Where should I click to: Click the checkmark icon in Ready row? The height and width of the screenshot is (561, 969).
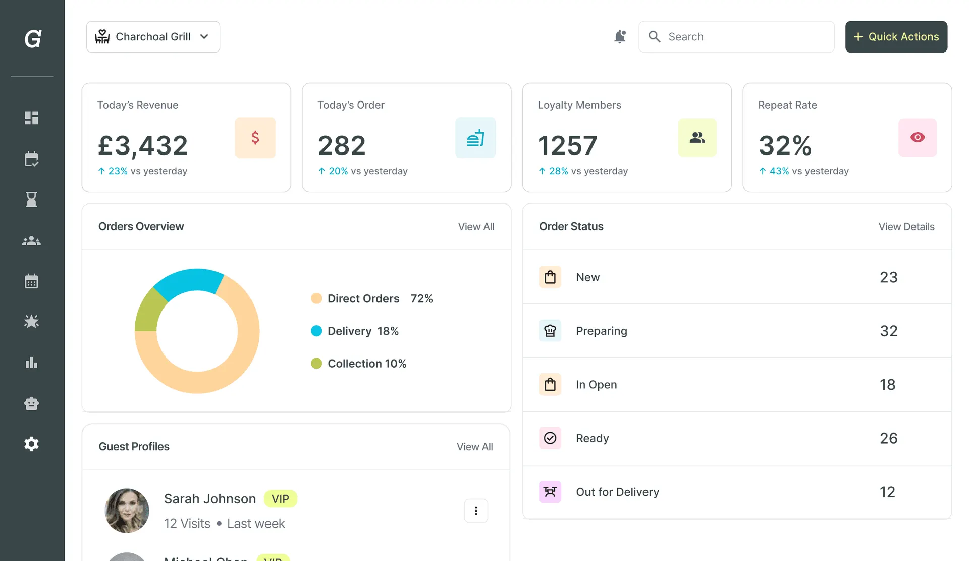[550, 438]
